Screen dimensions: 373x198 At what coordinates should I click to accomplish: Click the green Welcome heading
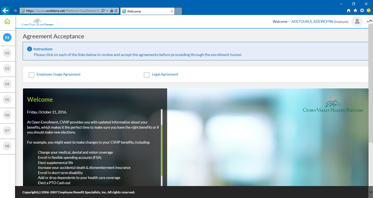[x=40, y=100]
